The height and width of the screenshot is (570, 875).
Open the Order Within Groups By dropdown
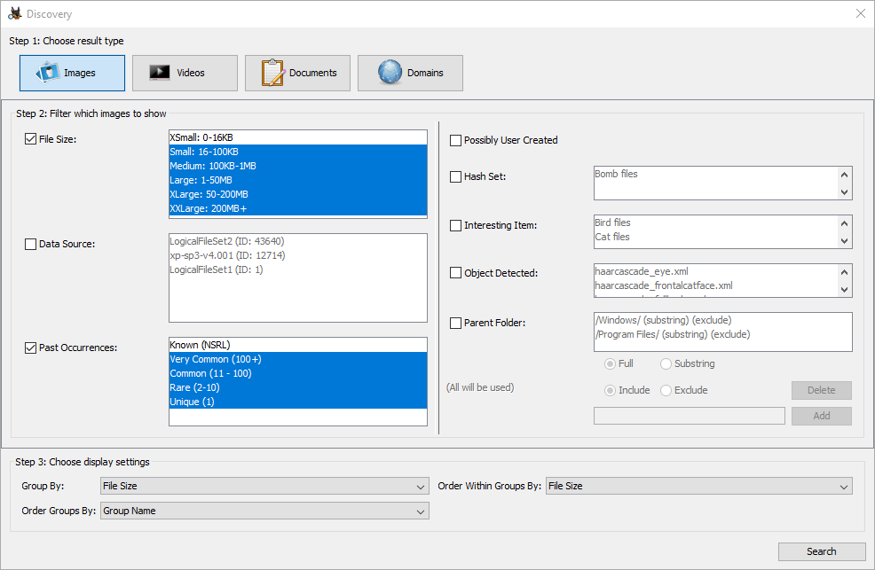click(698, 486)
